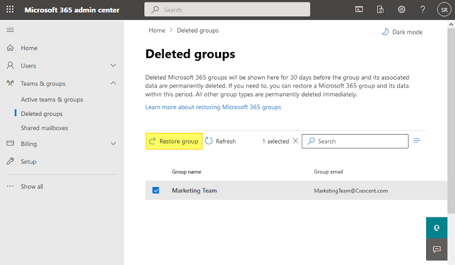Open the help question mark icon
455x265 pixels.
point(423,9)
